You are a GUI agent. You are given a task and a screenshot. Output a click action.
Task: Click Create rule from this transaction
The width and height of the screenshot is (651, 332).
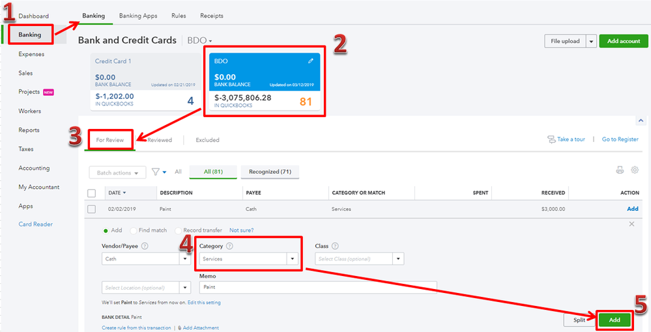point(136,328)
